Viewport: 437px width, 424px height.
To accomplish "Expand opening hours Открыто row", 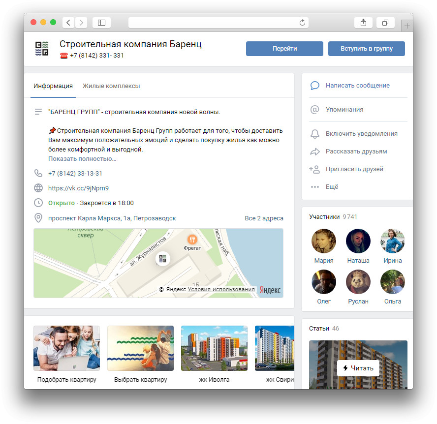I will point(91,203).
